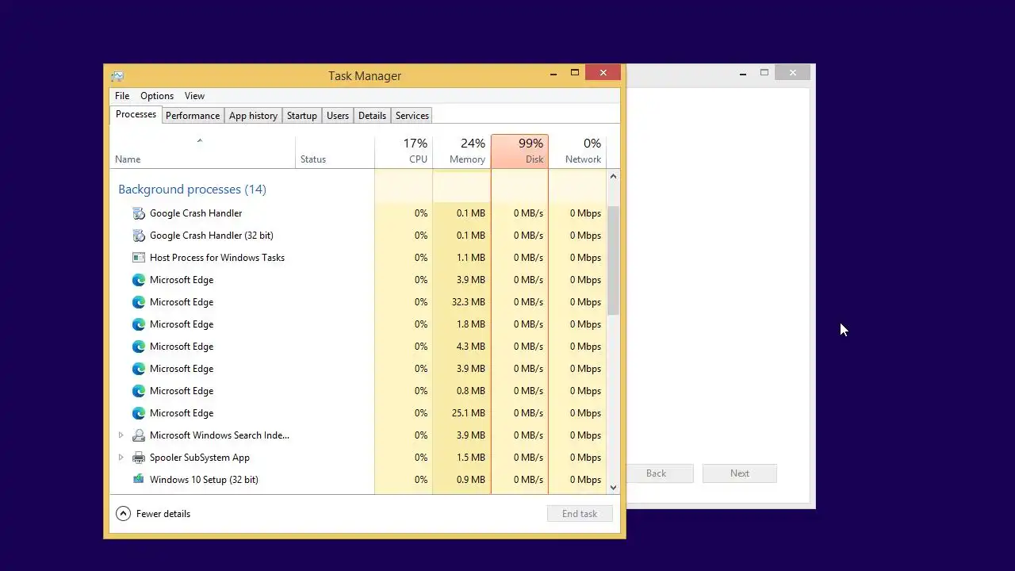
Task: Select the Host Process for Windows Tasks row
Action: tap(358, 258)
